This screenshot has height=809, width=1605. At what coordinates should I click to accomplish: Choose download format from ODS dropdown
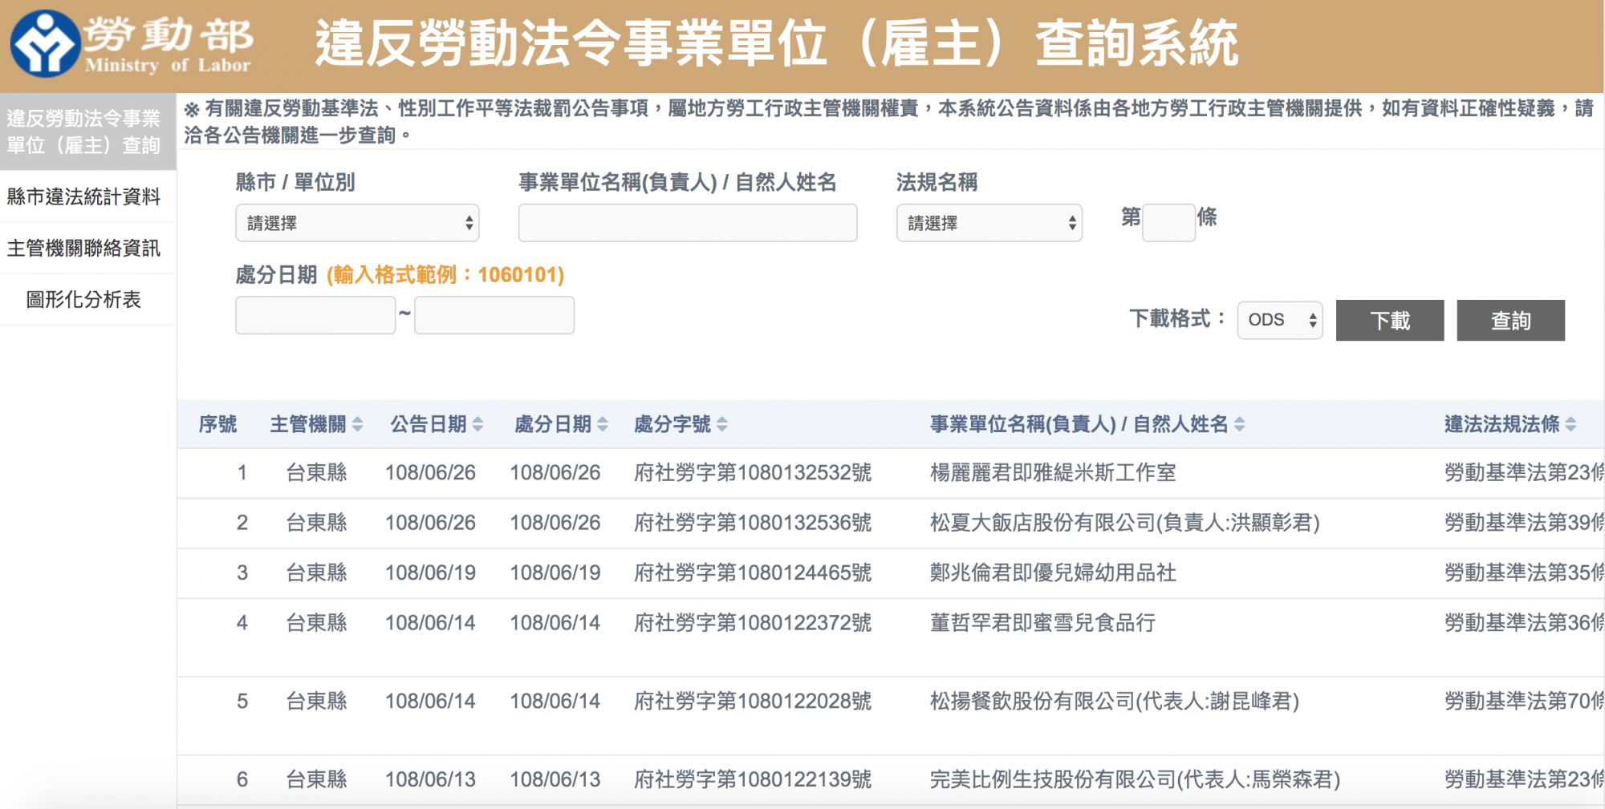point(1279,320)
